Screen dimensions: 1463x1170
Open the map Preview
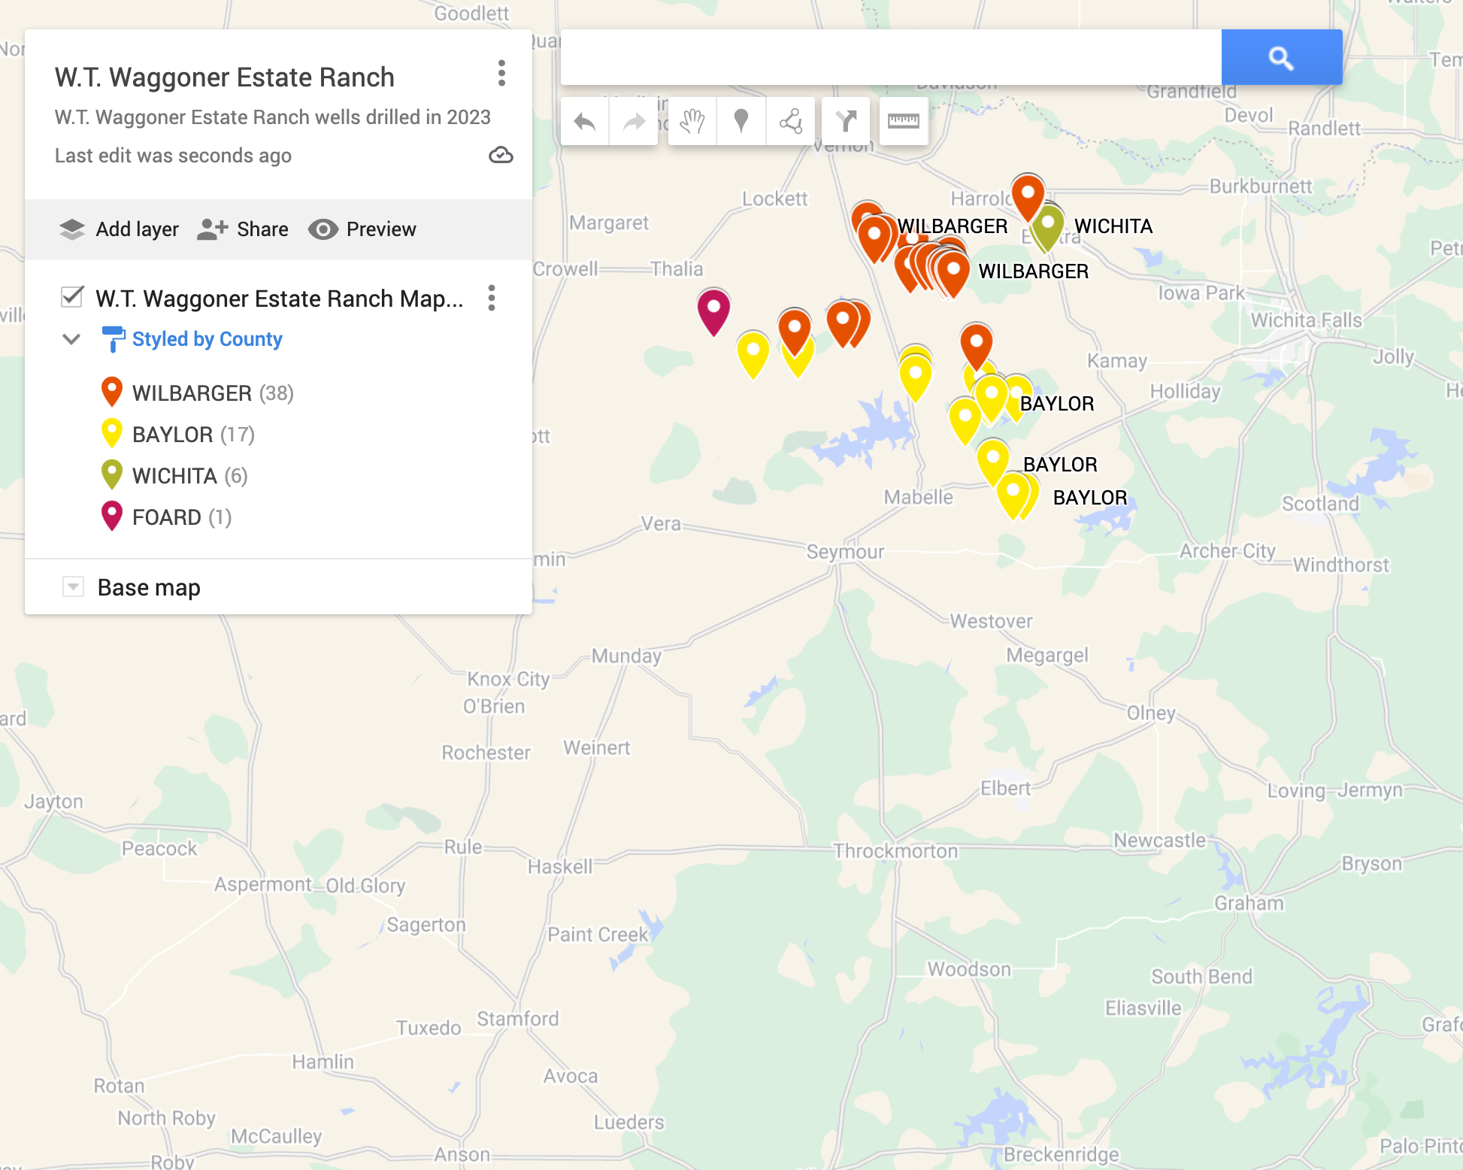click(x=362, y=229)
